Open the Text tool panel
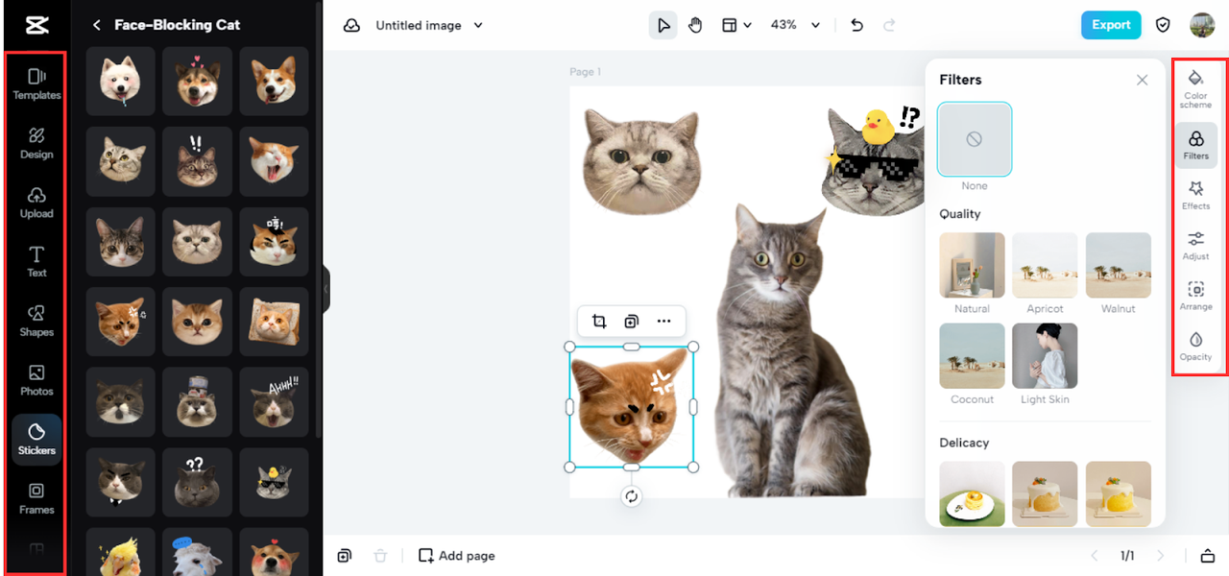Viewport: 1229px width, 576px height. tap(36, 261)
